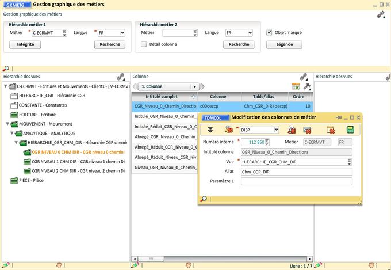Click the calendar grid icon above column table
Screen dimensions: 391x270
(296, 86)
